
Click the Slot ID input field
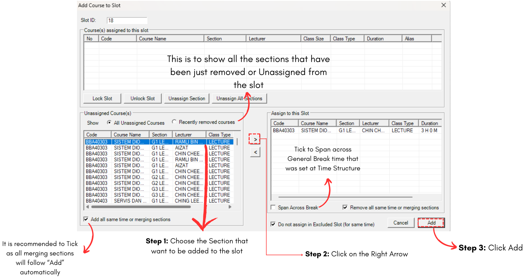(127, 20)
